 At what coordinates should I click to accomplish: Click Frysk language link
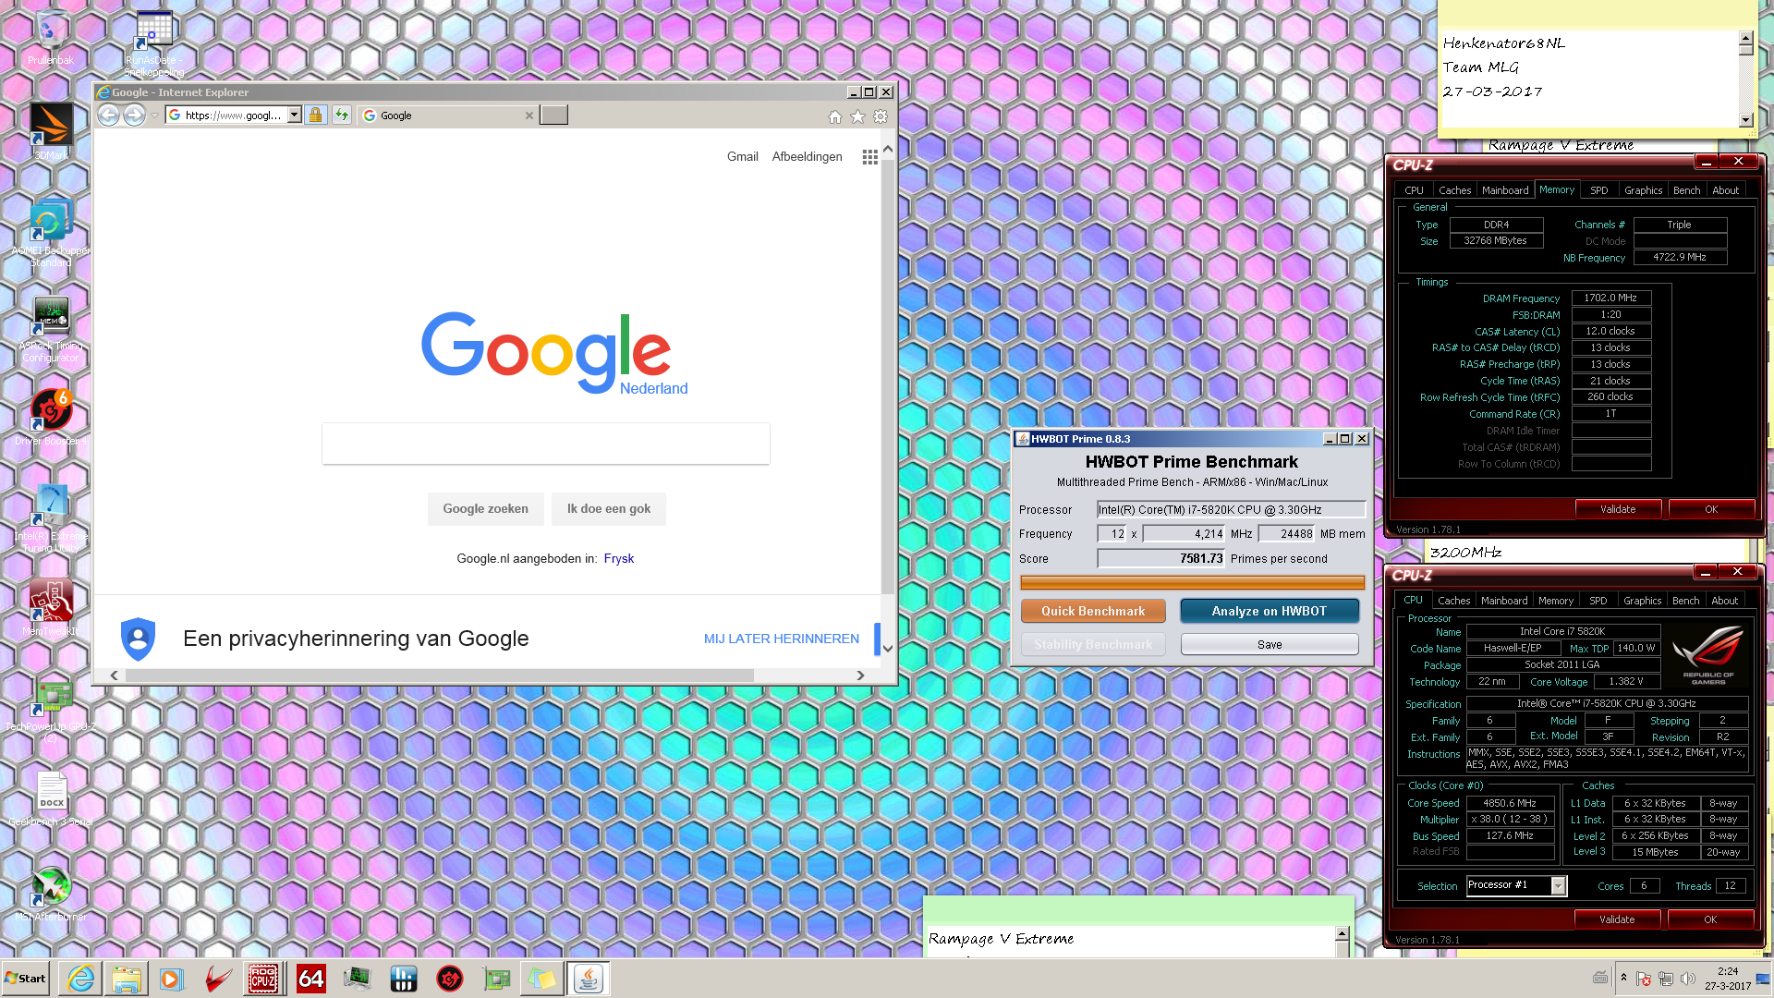pyautogui.click(x=619, y=559)
